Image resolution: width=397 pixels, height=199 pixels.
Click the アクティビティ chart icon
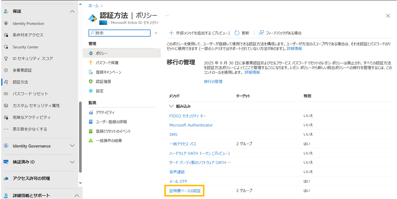point(91,112)
